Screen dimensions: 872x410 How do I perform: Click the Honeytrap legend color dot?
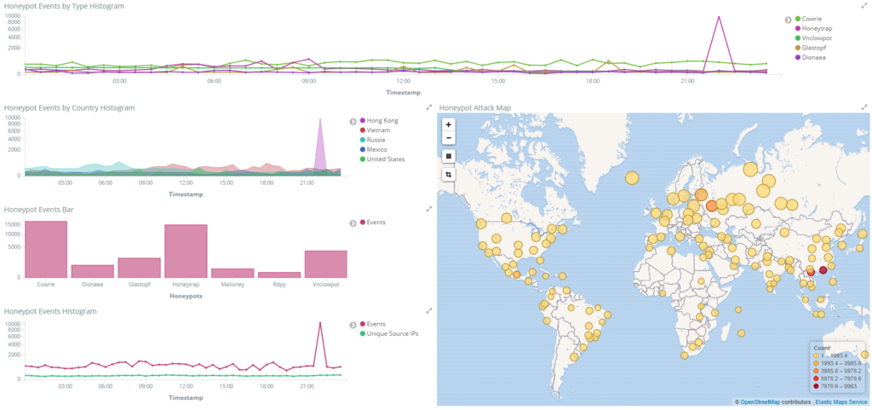[x=798, y=28]
